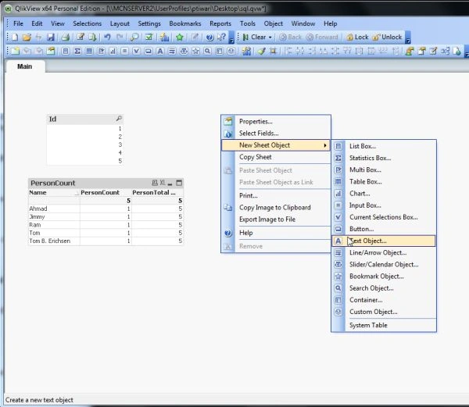Maximize the PersonCount chart object

click(x=179, y=183)
